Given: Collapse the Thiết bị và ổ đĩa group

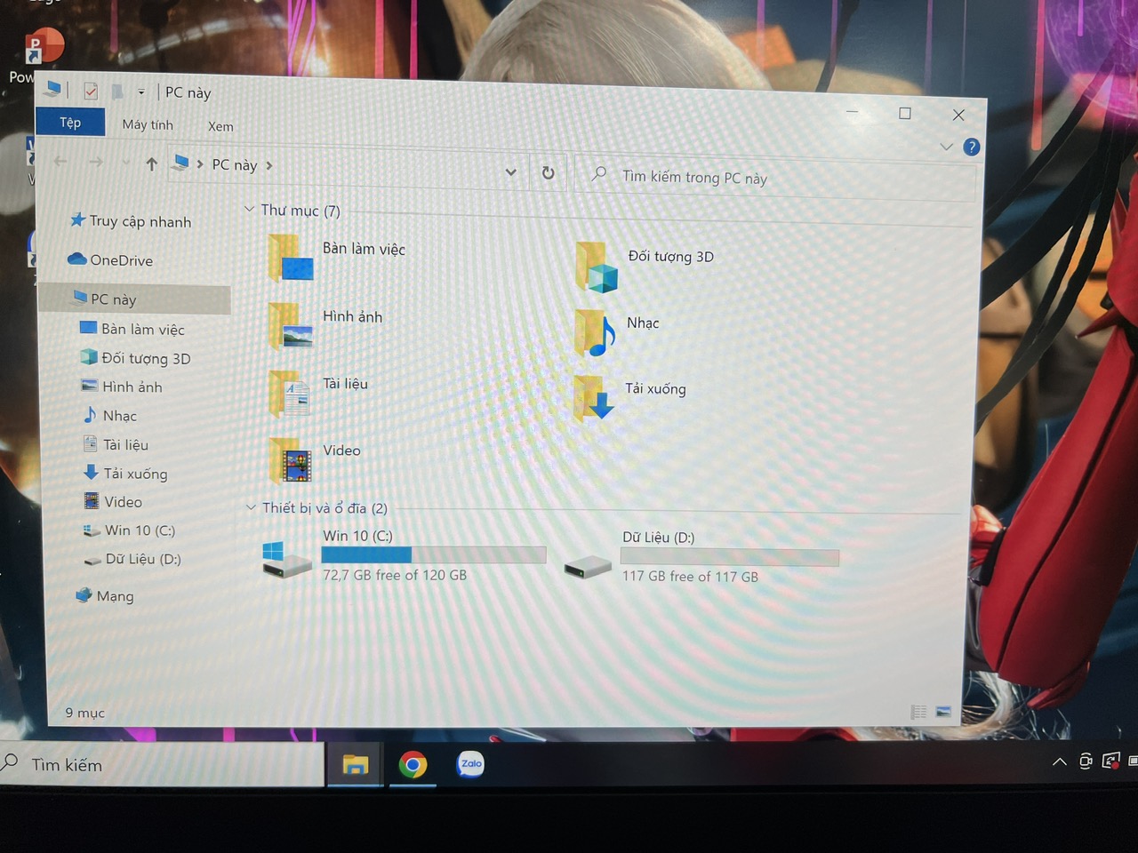Looking at the screenshot, I should tap(251, 507).
